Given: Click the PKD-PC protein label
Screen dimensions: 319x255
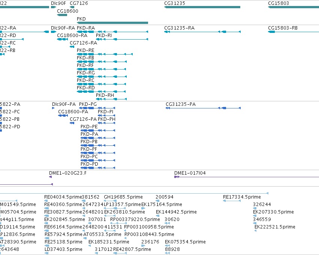Looking at the screenshot, I should 89,157.
